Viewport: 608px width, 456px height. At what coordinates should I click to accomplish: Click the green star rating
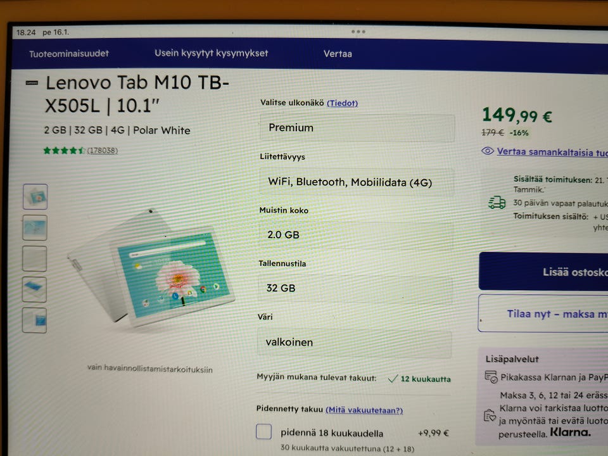(64, 151)
